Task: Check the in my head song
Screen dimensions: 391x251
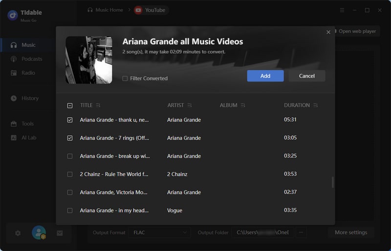Action: click(x=70, y=210)
